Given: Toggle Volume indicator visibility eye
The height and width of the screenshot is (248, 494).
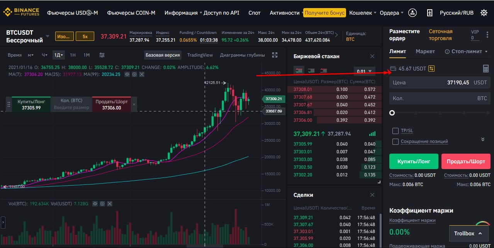Looking at the screenshot, I should coord(95,203).
